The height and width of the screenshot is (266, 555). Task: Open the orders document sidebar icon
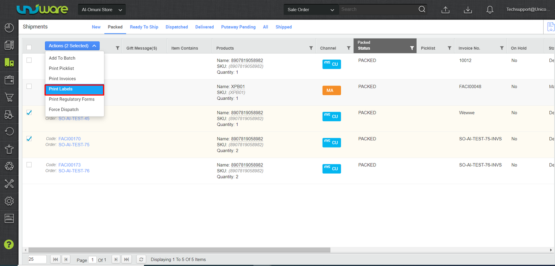point(9,45)
